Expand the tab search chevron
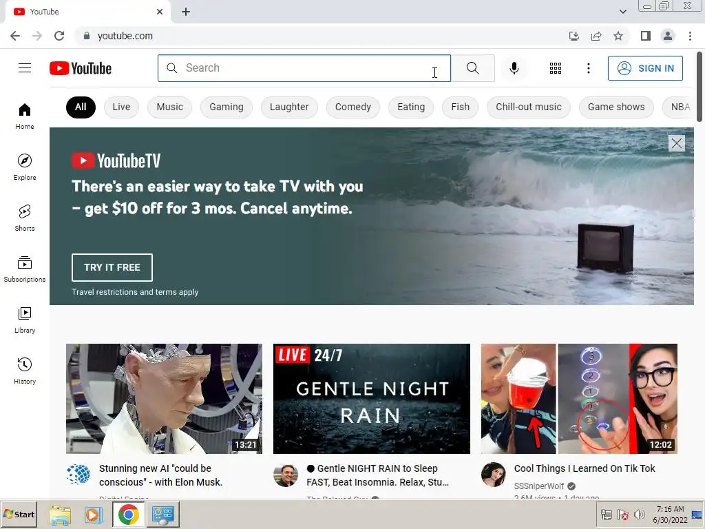This screenshot has height=529, width=705. (x=622, y=12)
